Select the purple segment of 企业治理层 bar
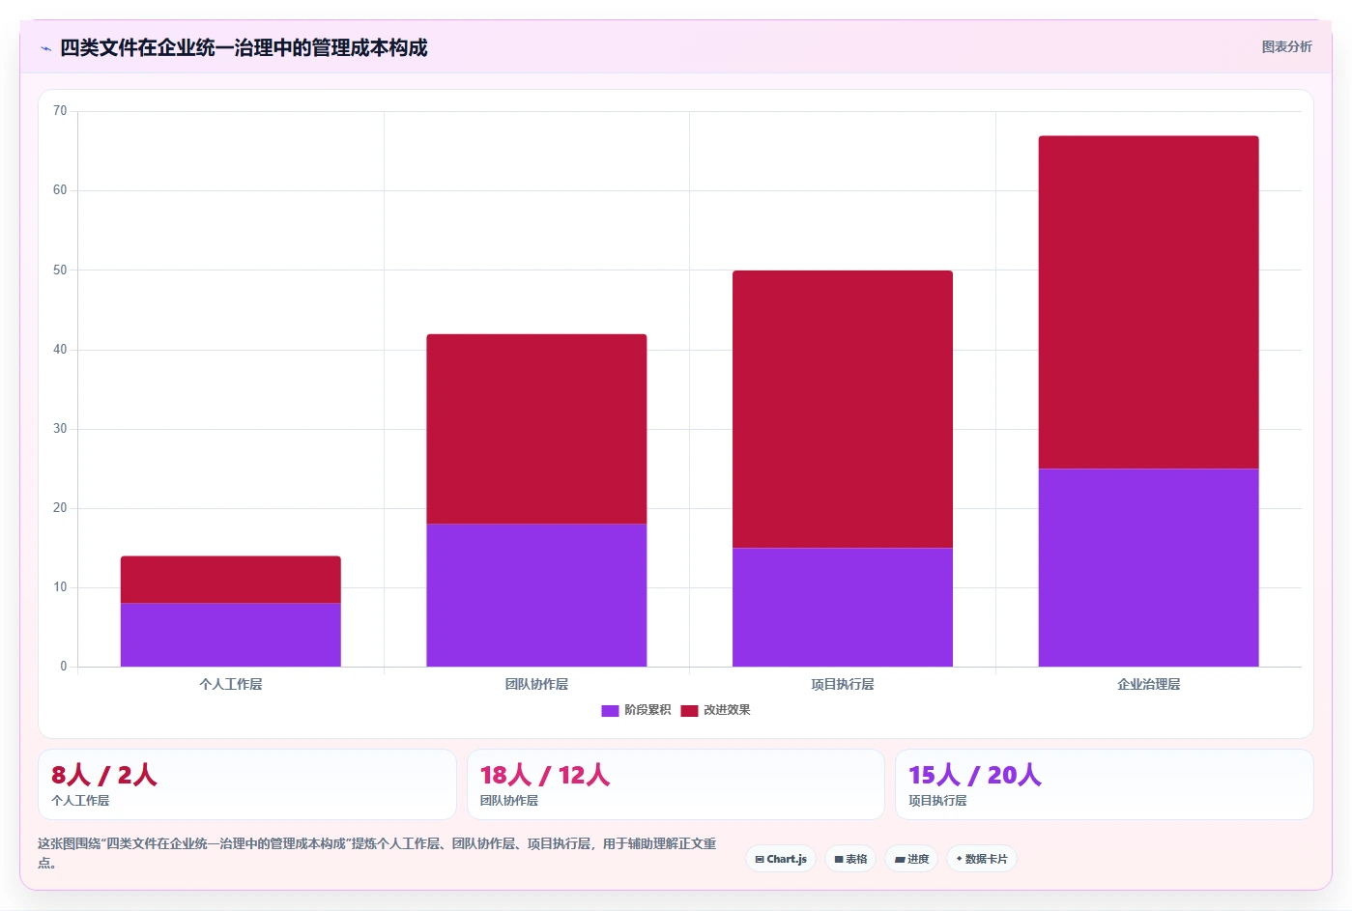1352x911 pixels. (1148, 567)
